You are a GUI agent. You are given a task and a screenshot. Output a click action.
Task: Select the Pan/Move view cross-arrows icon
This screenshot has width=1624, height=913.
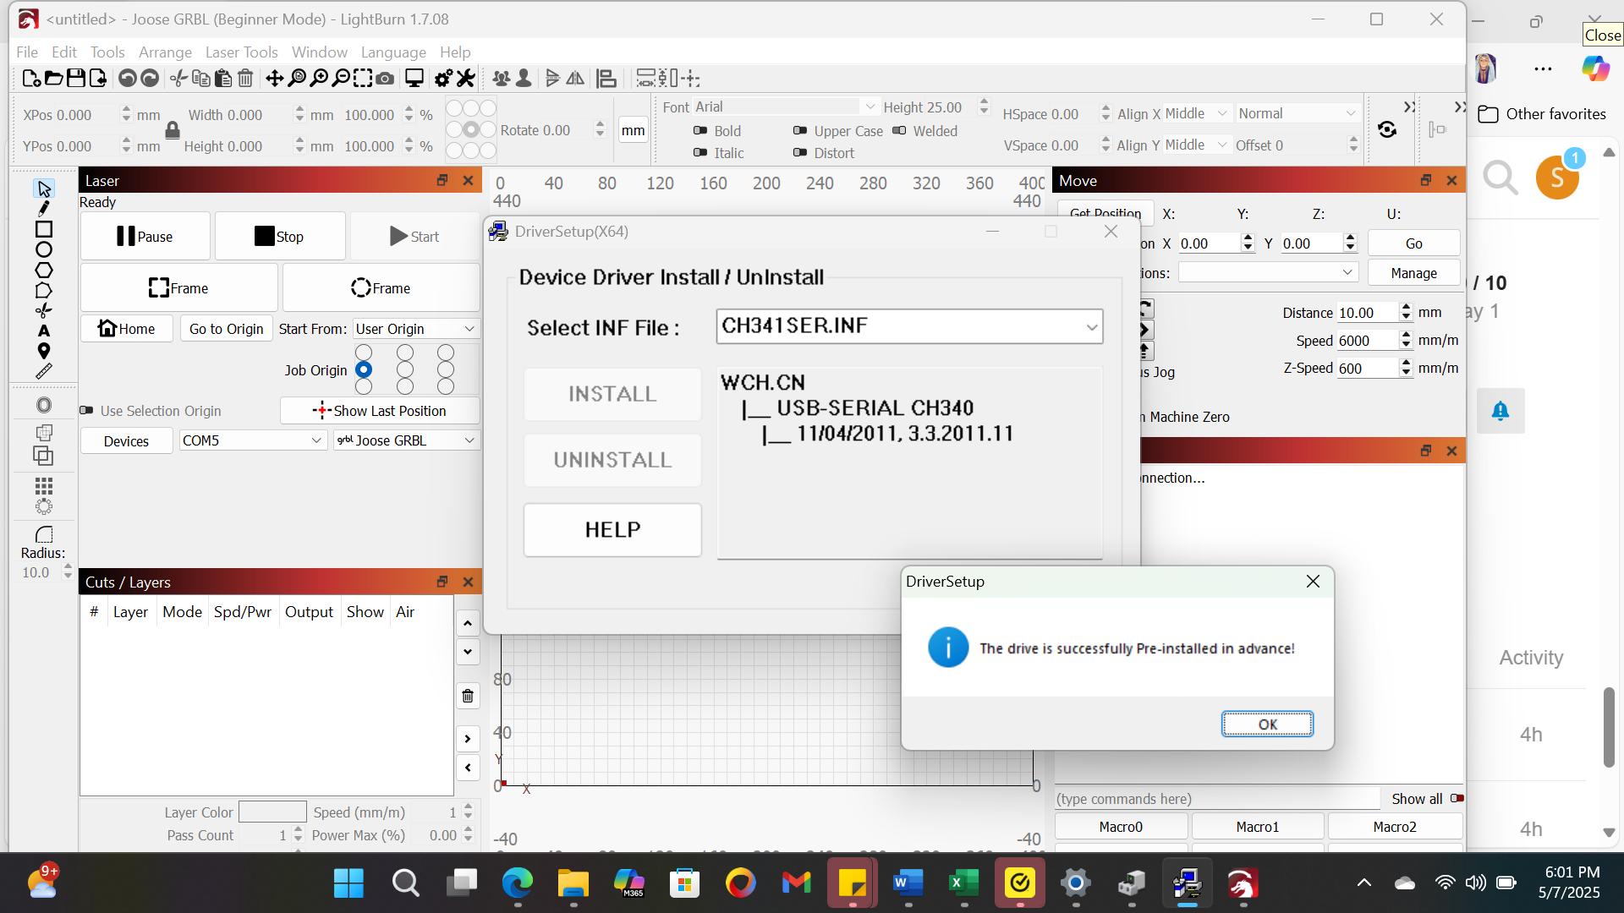coord(275,79)
